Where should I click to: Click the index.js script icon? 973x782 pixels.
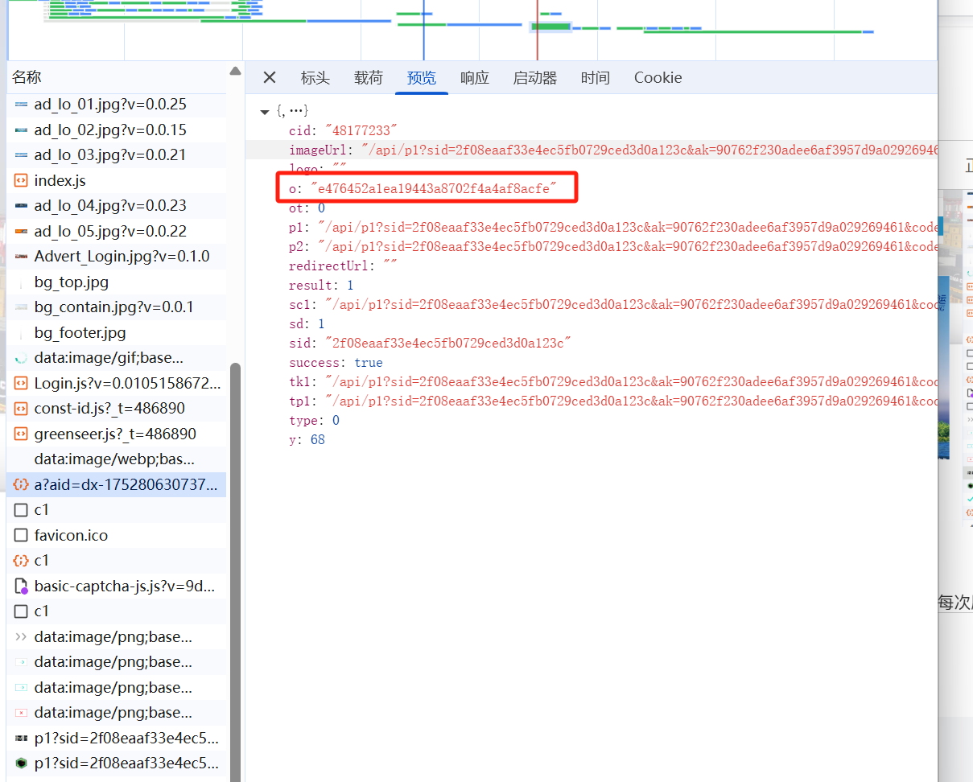tap(21, 180)
